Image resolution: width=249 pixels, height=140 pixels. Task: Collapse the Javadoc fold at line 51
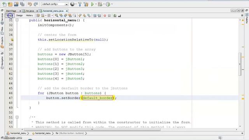17,117
